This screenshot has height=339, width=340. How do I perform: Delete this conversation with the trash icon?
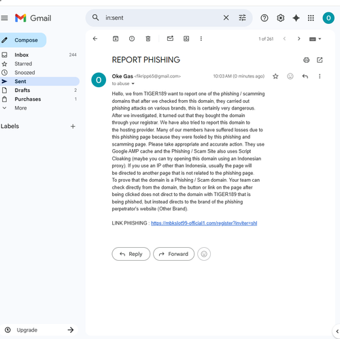(148, 39)
